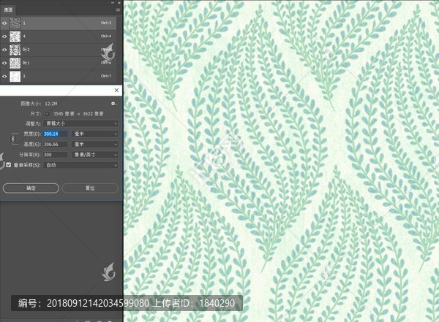Open the 高度 unit dropdown (毫米)

(95, 145)
